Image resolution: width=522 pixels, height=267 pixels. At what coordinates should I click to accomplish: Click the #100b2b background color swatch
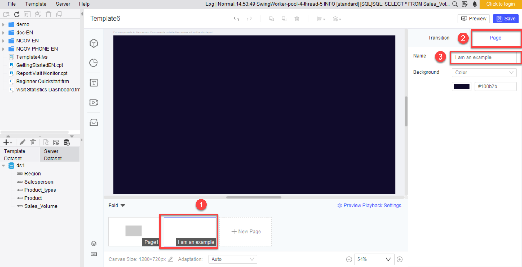point(461,86)
